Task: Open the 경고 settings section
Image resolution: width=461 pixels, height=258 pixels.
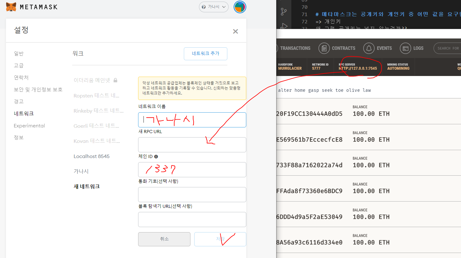Action: coord(19,101)
